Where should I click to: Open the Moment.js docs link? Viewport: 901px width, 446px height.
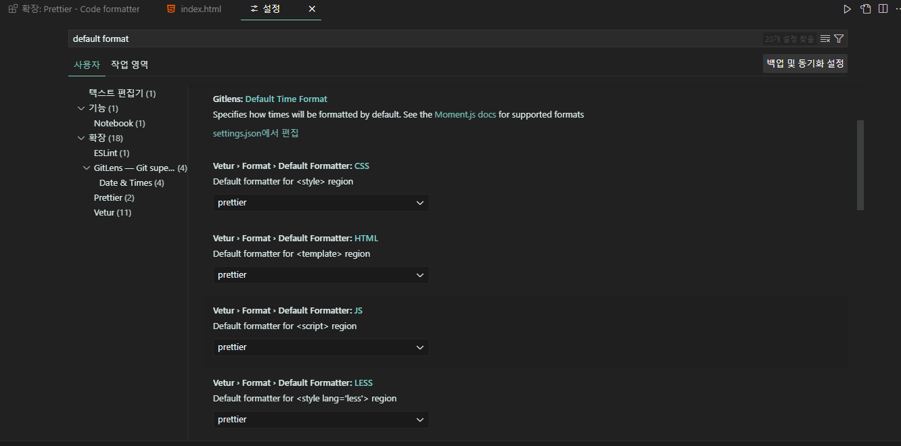point(465,114)
